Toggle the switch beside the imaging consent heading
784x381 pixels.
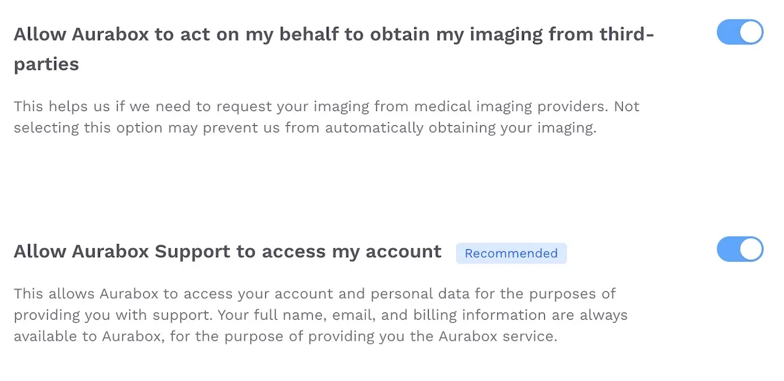pos(739,31)
